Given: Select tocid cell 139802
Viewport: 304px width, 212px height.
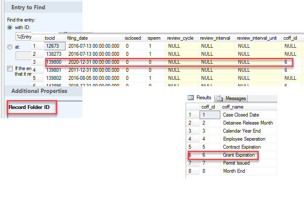Looking at the screenshot, I should (55, 78).
